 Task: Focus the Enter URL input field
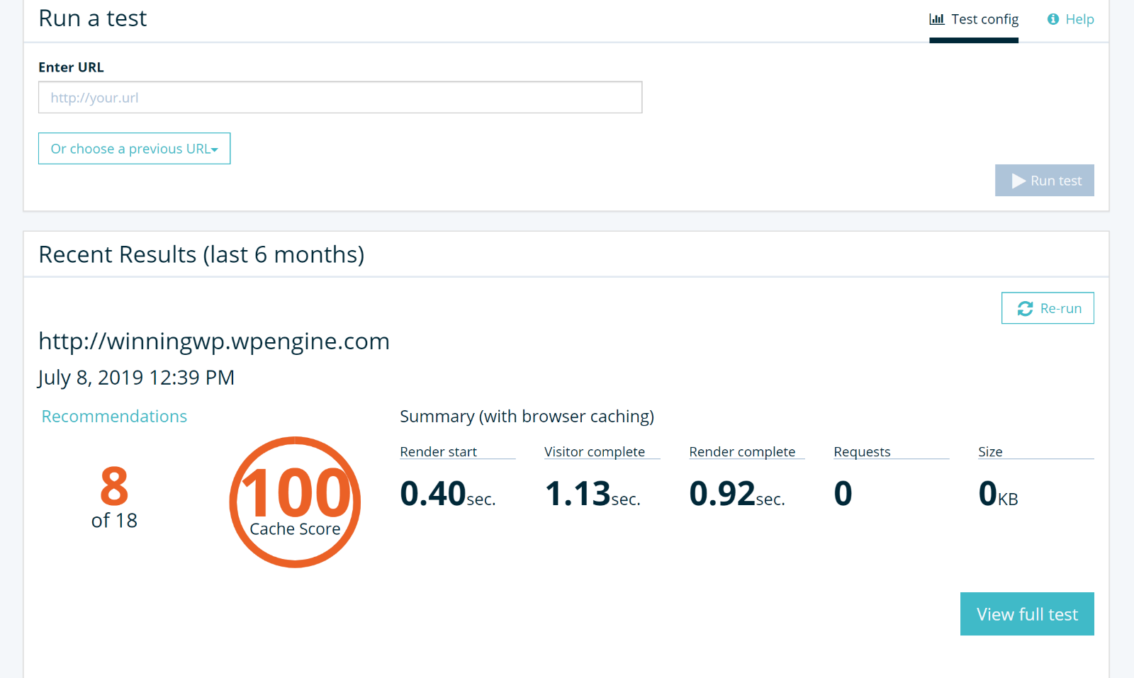tap(340, 97)
